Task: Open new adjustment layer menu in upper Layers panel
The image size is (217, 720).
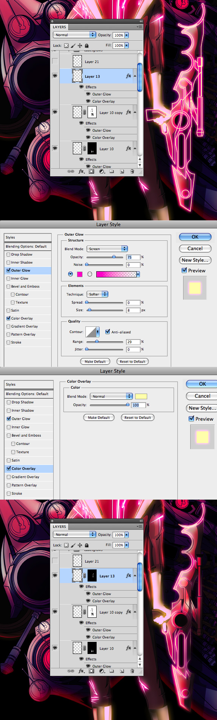Action: point(102,171)
